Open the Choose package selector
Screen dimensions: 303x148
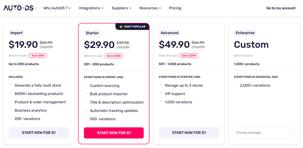tap(264, 132)
